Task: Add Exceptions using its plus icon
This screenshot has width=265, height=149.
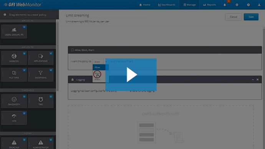Action: 51,70
